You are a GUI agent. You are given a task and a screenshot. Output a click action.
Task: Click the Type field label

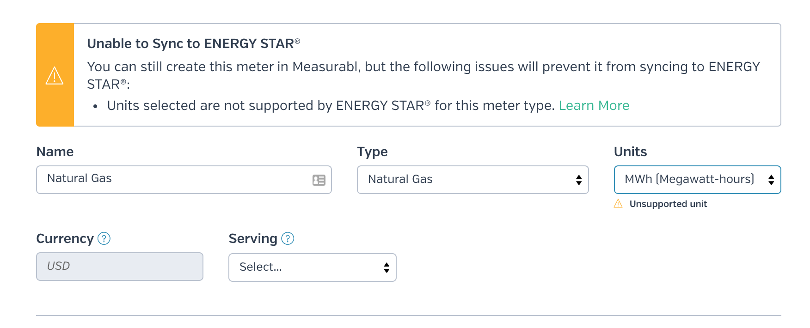(x=372, y=152)
